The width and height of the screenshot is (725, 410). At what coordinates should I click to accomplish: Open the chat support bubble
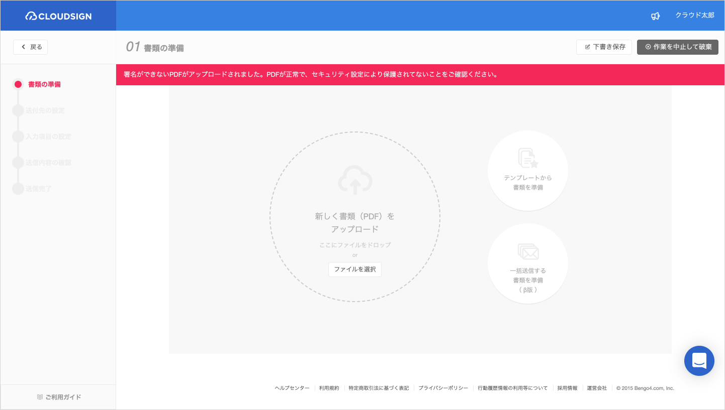coord(699,361)
